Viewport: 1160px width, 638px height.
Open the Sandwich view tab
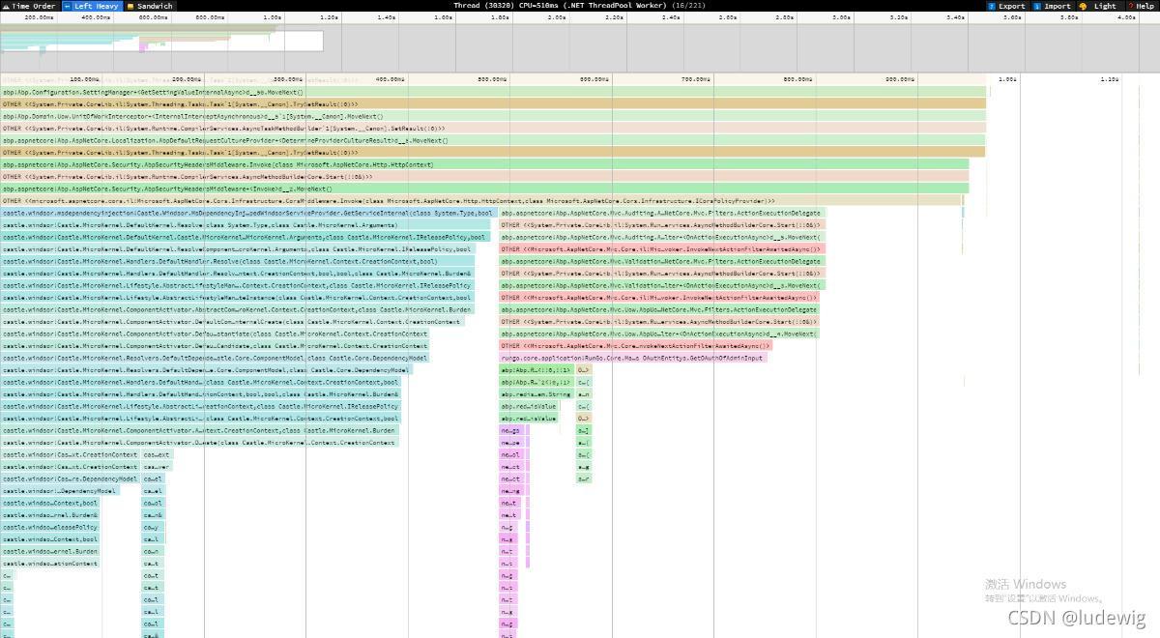tap(150, 6)
